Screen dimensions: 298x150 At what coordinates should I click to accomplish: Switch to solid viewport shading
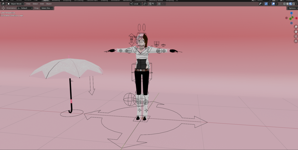click(x=288, y=4)
